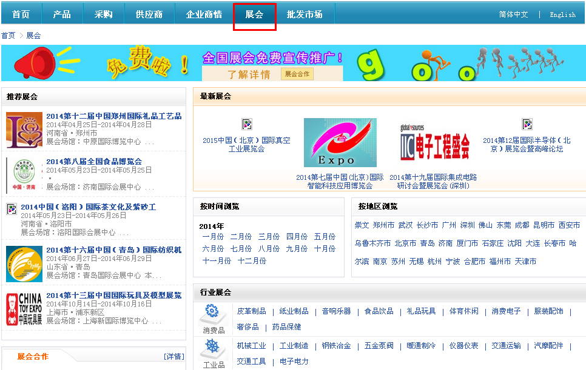Screen dimensions: 586x370
Task: Click the 展会合作 banner button
Action: click(x=297, y=72)
